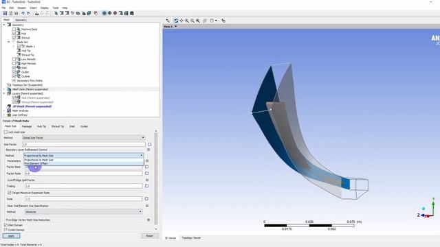Viewport: 440px width, 247px height.
Task: Collapse the Layers tree node
Action: point(4,93)
